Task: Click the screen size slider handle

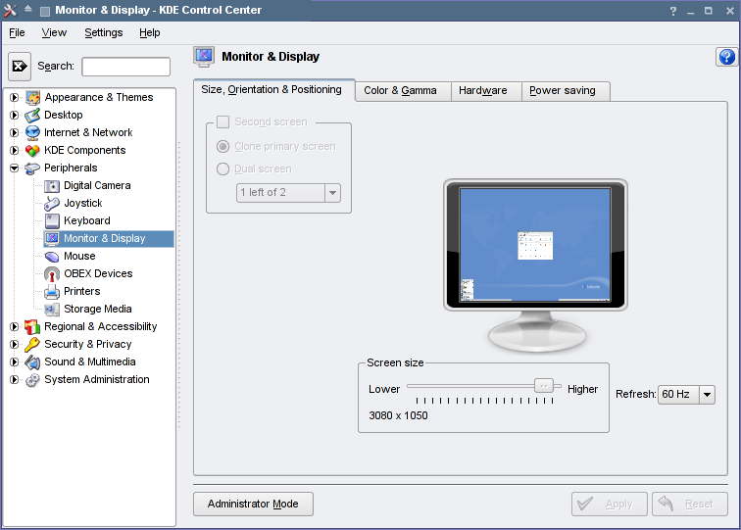Action: coord(543,386)
